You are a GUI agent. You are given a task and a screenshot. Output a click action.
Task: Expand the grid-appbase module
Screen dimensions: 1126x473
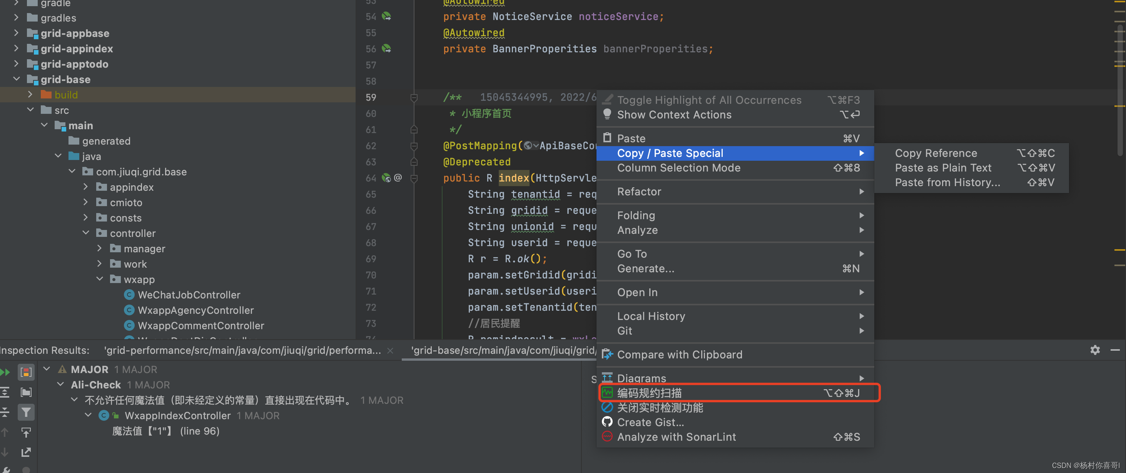tap(16, 33)
